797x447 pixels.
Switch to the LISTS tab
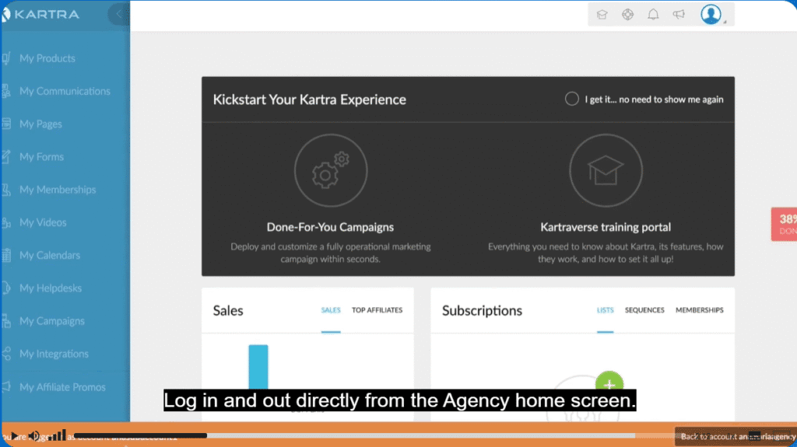click(606, 310)
